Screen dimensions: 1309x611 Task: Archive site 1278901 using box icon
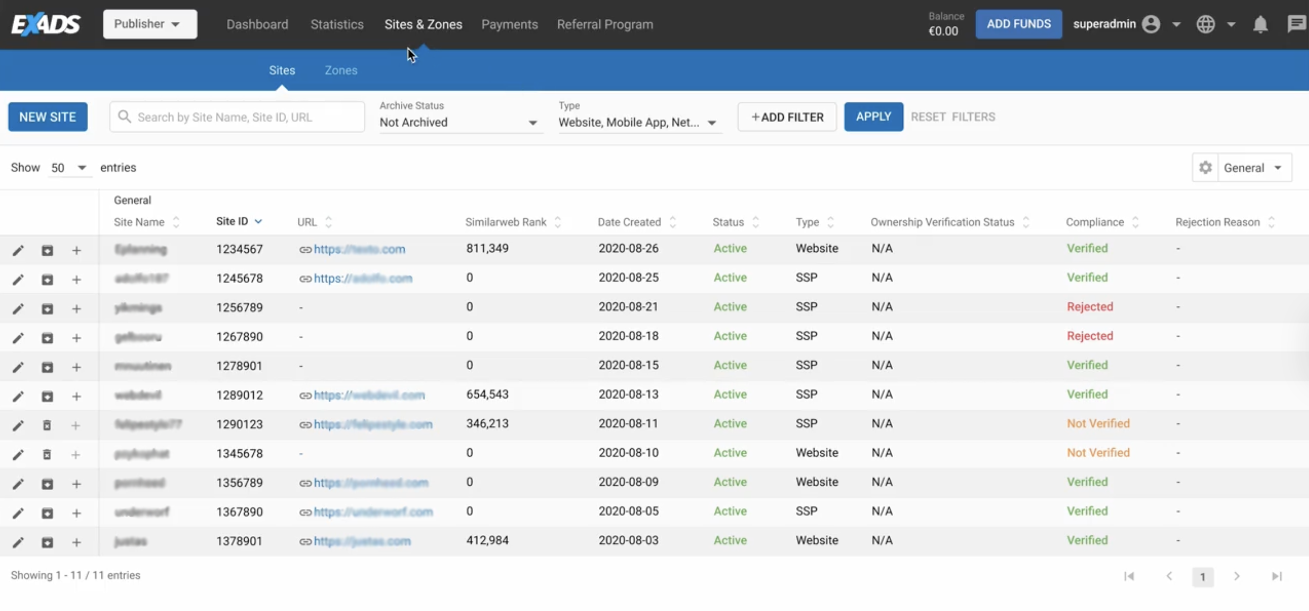click(x=47, y=367)
